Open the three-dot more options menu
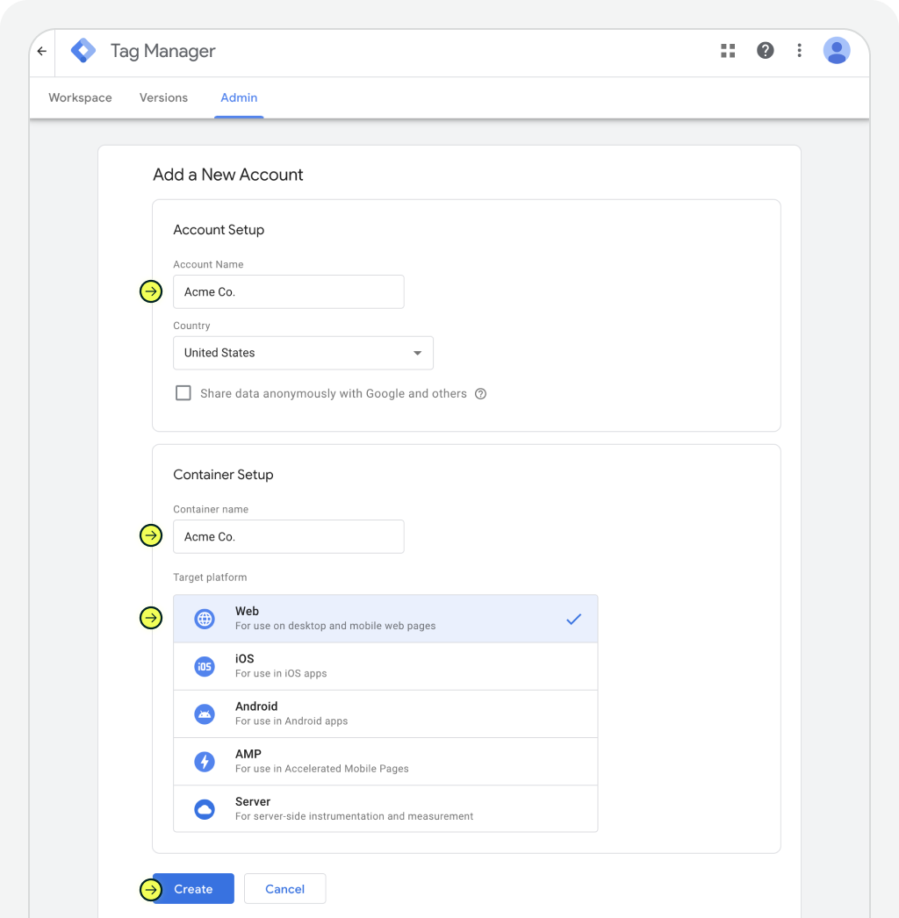Screen dimensions: 899x918 [x=799, y=50]
